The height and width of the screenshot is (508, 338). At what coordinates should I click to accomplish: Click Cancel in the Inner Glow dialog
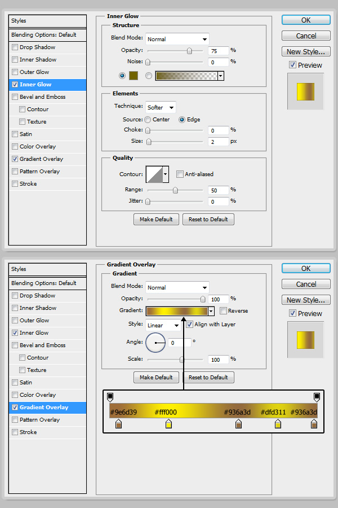[306, 36]
